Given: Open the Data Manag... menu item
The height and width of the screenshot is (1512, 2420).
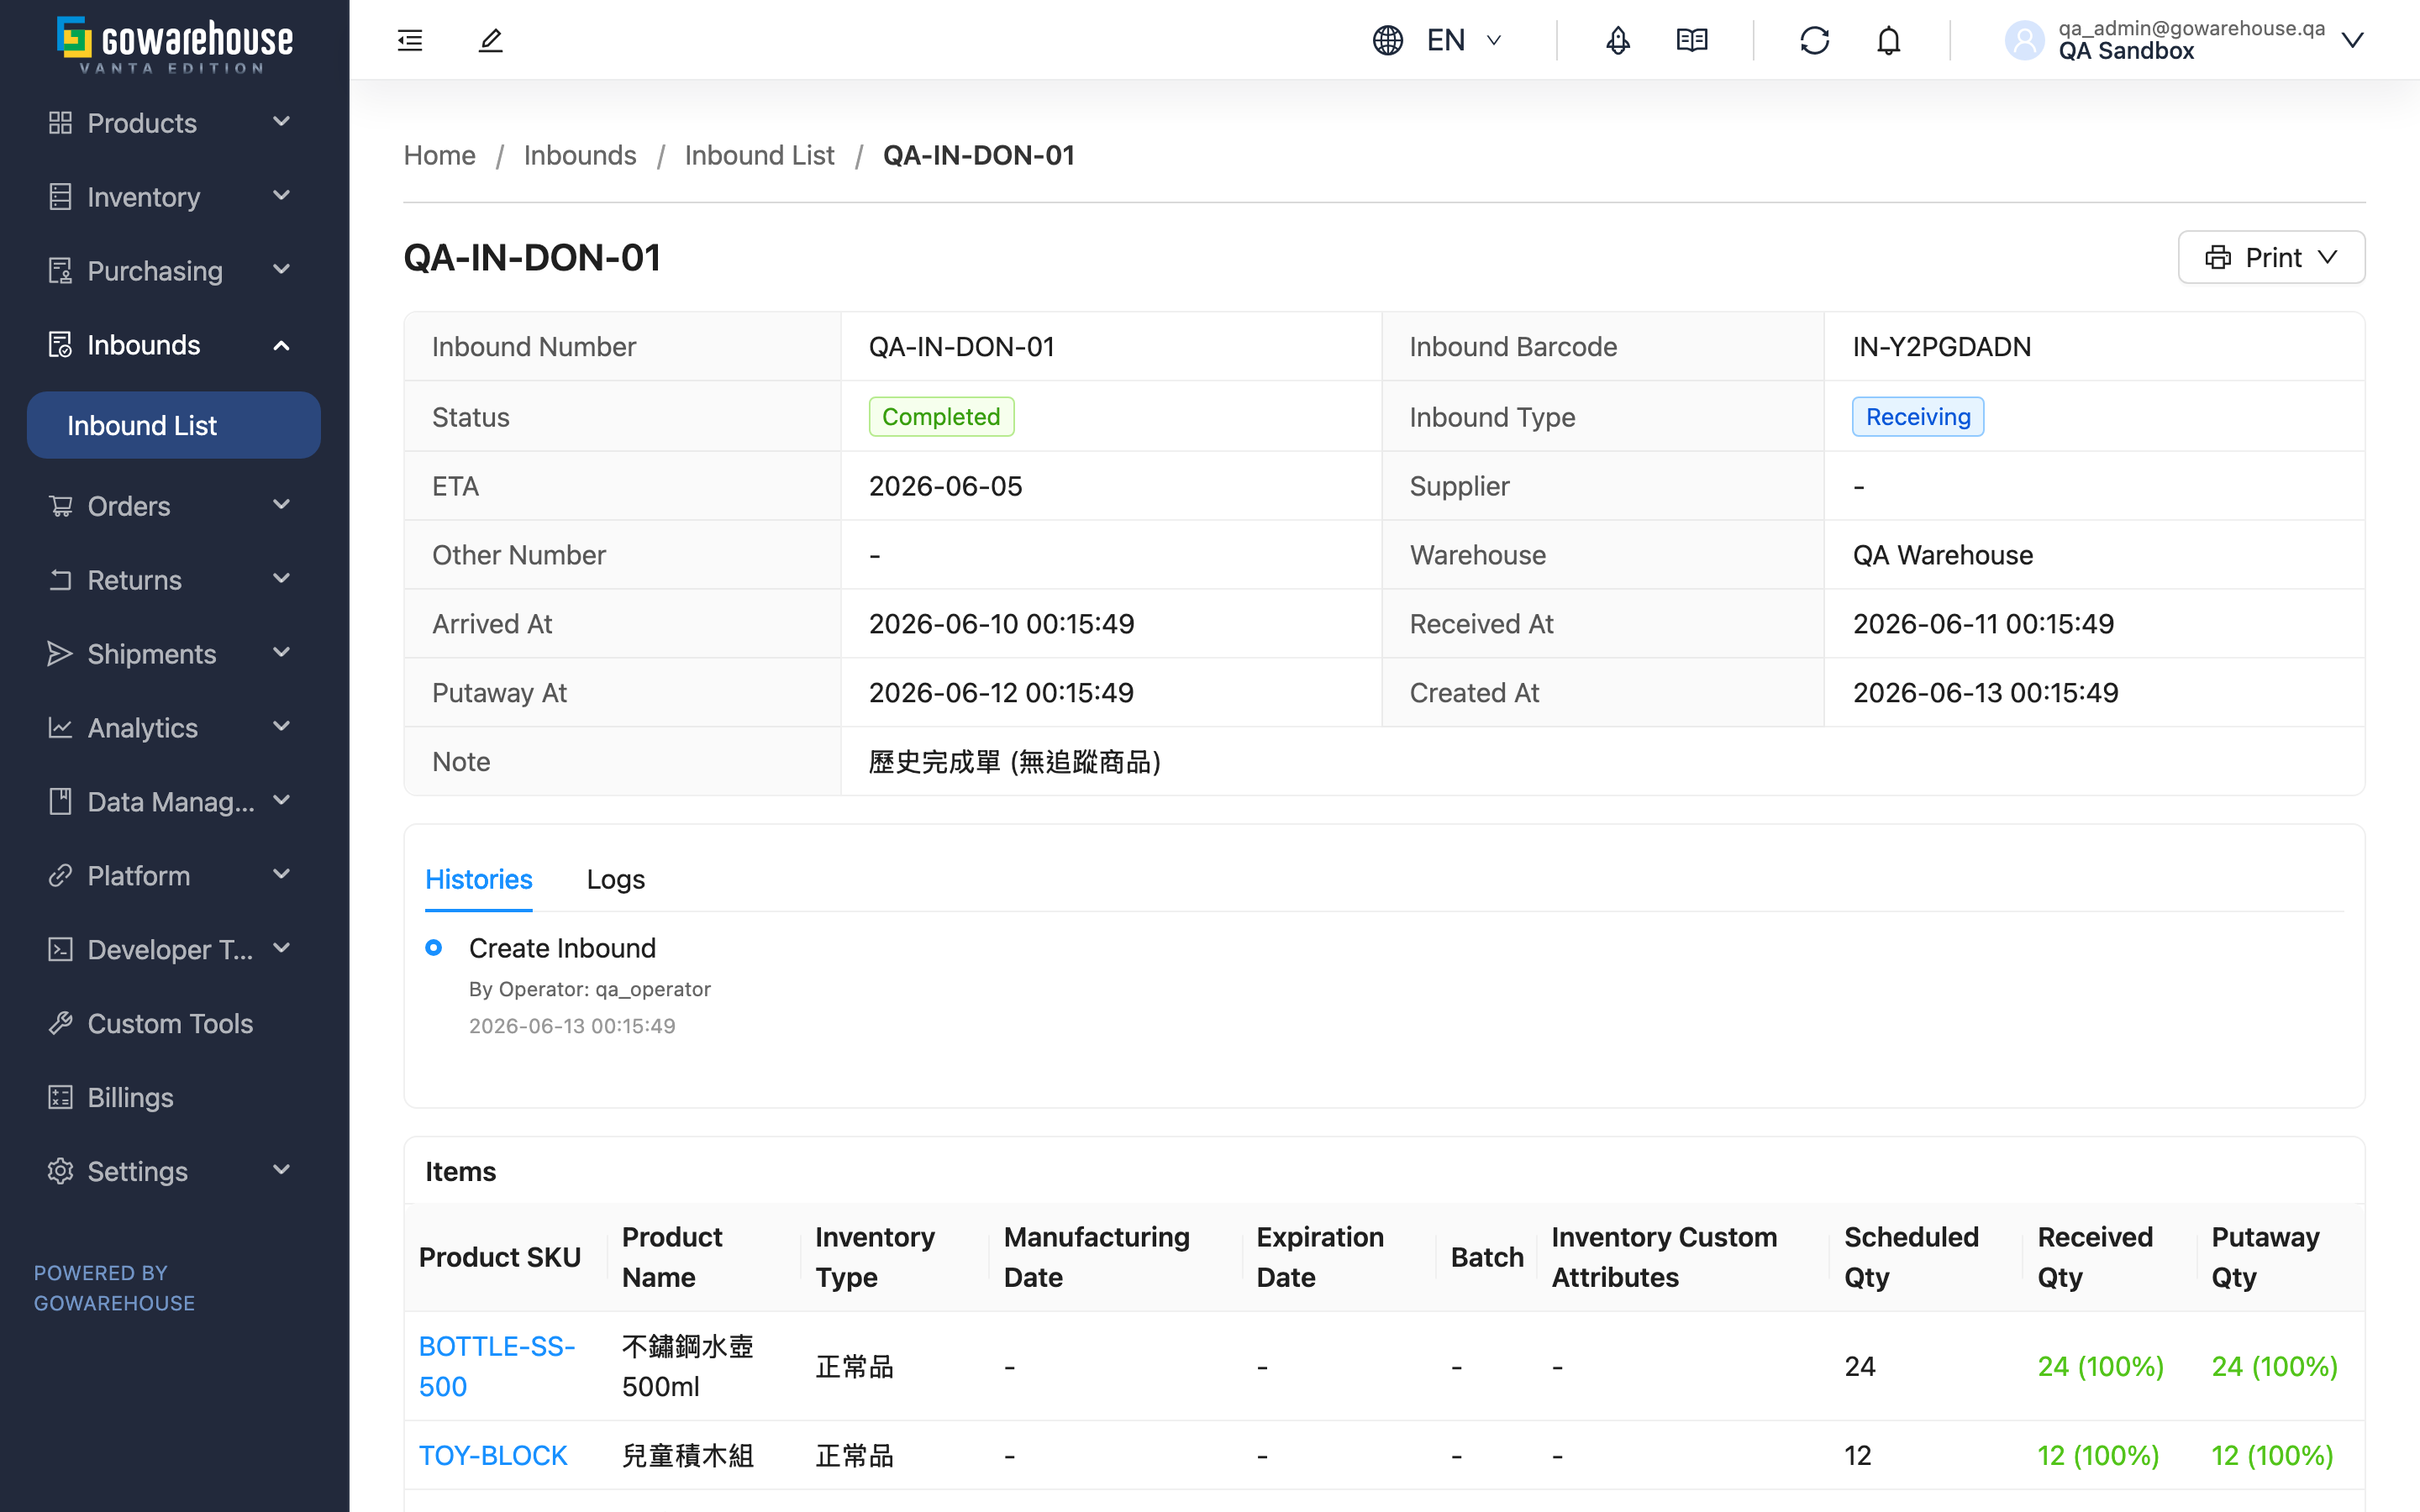Looking at the screenshot, I should coord(174,801).
